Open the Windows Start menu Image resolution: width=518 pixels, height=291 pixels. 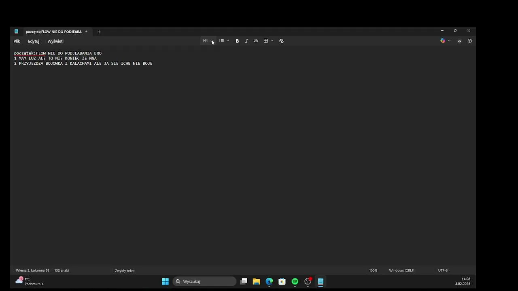(165, 281)
